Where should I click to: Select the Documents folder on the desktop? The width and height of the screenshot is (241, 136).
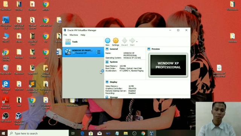72,102
